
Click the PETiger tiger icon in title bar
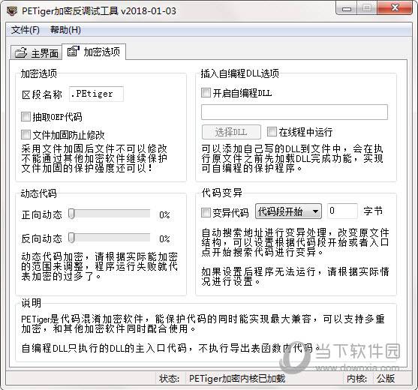click(12, 11)
